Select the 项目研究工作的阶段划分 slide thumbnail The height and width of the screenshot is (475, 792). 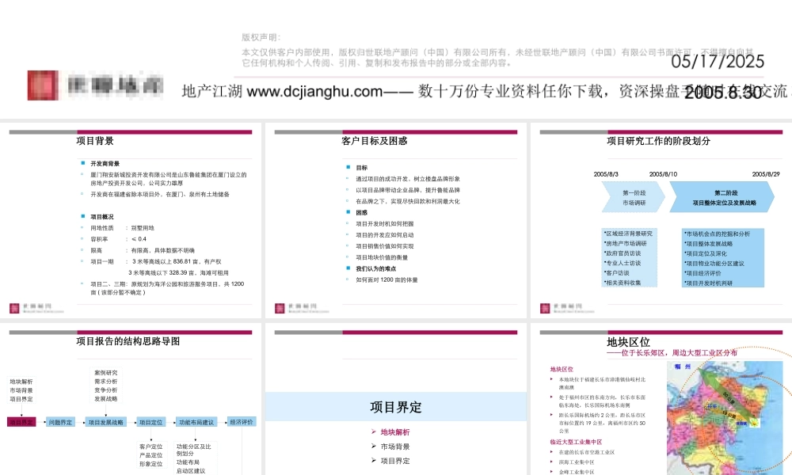[x=661, y=220]
